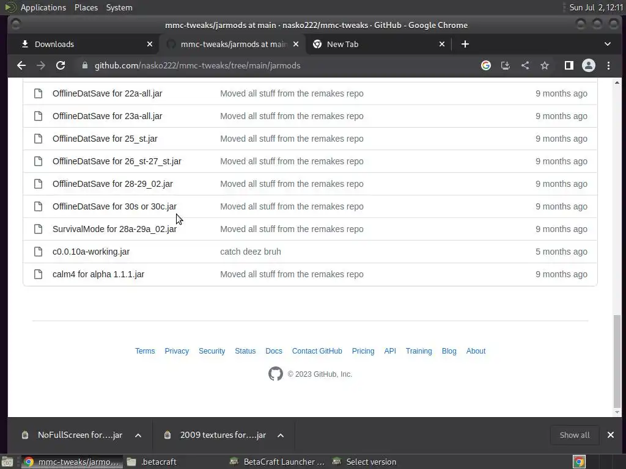
Task: Open the Status footer link
Action: tap(245, 351)
